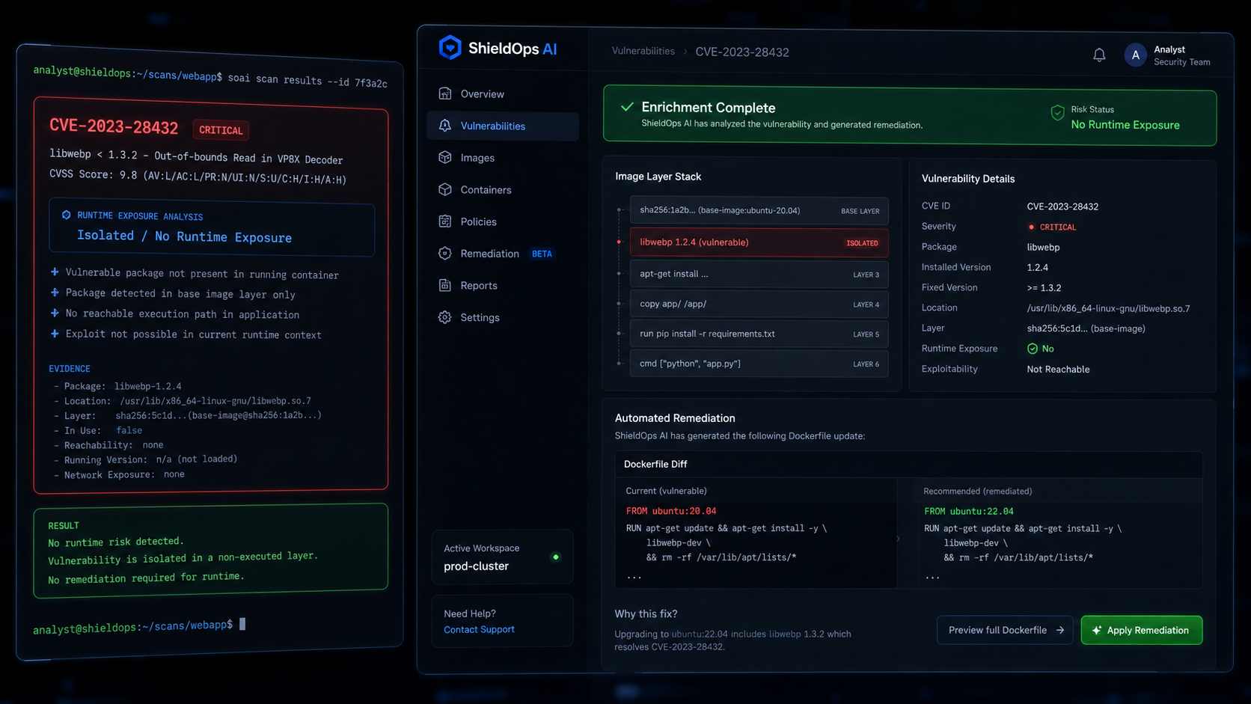
Task: Click the Runtime Exposure green check icon
Action: (1033, 349)
